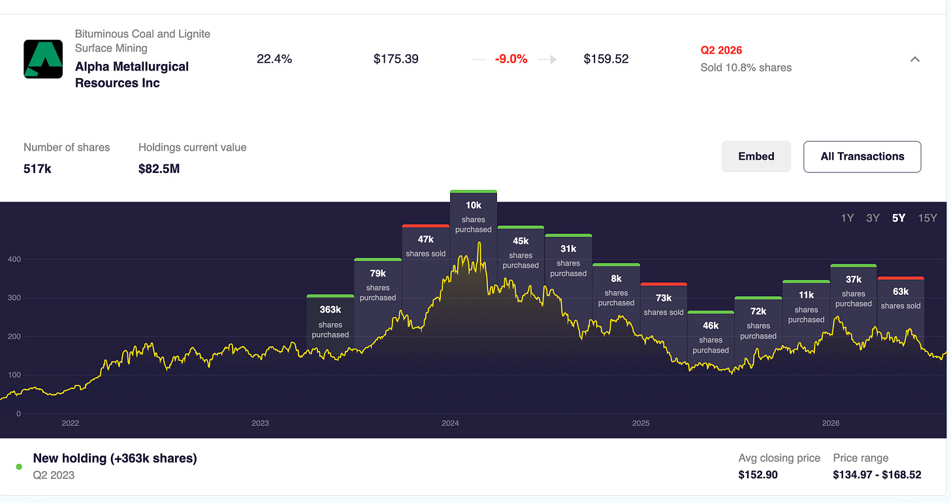
Task: Select the 363k shares purchased marker
Action: pos(330,321)
